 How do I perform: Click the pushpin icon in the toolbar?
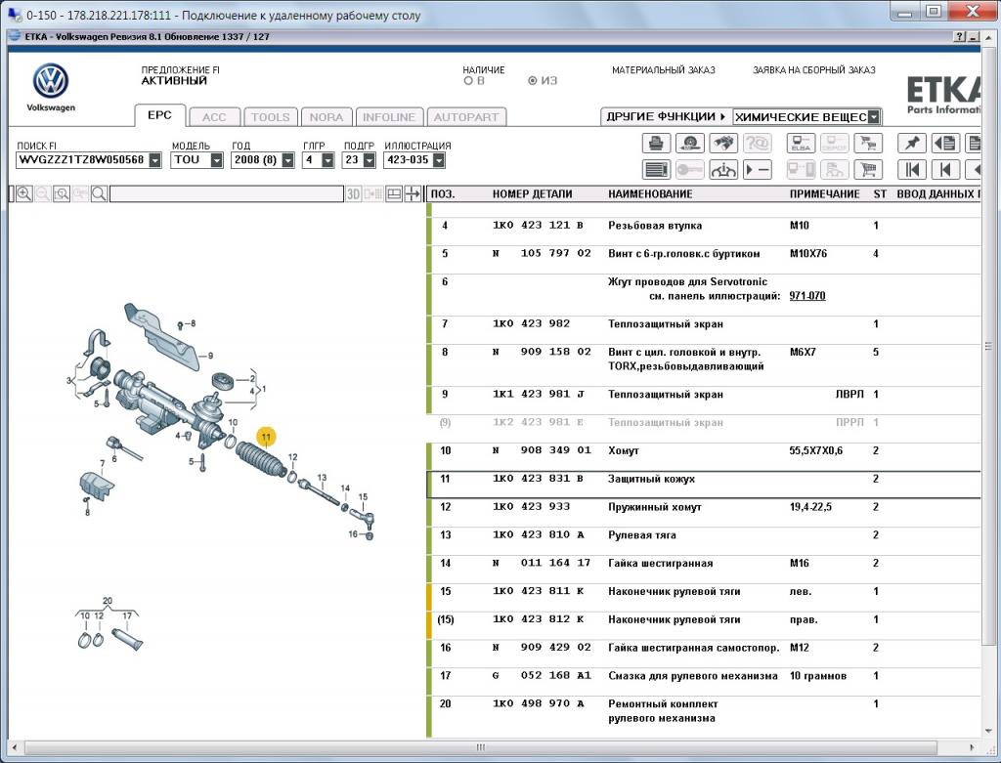click(912, 143)
